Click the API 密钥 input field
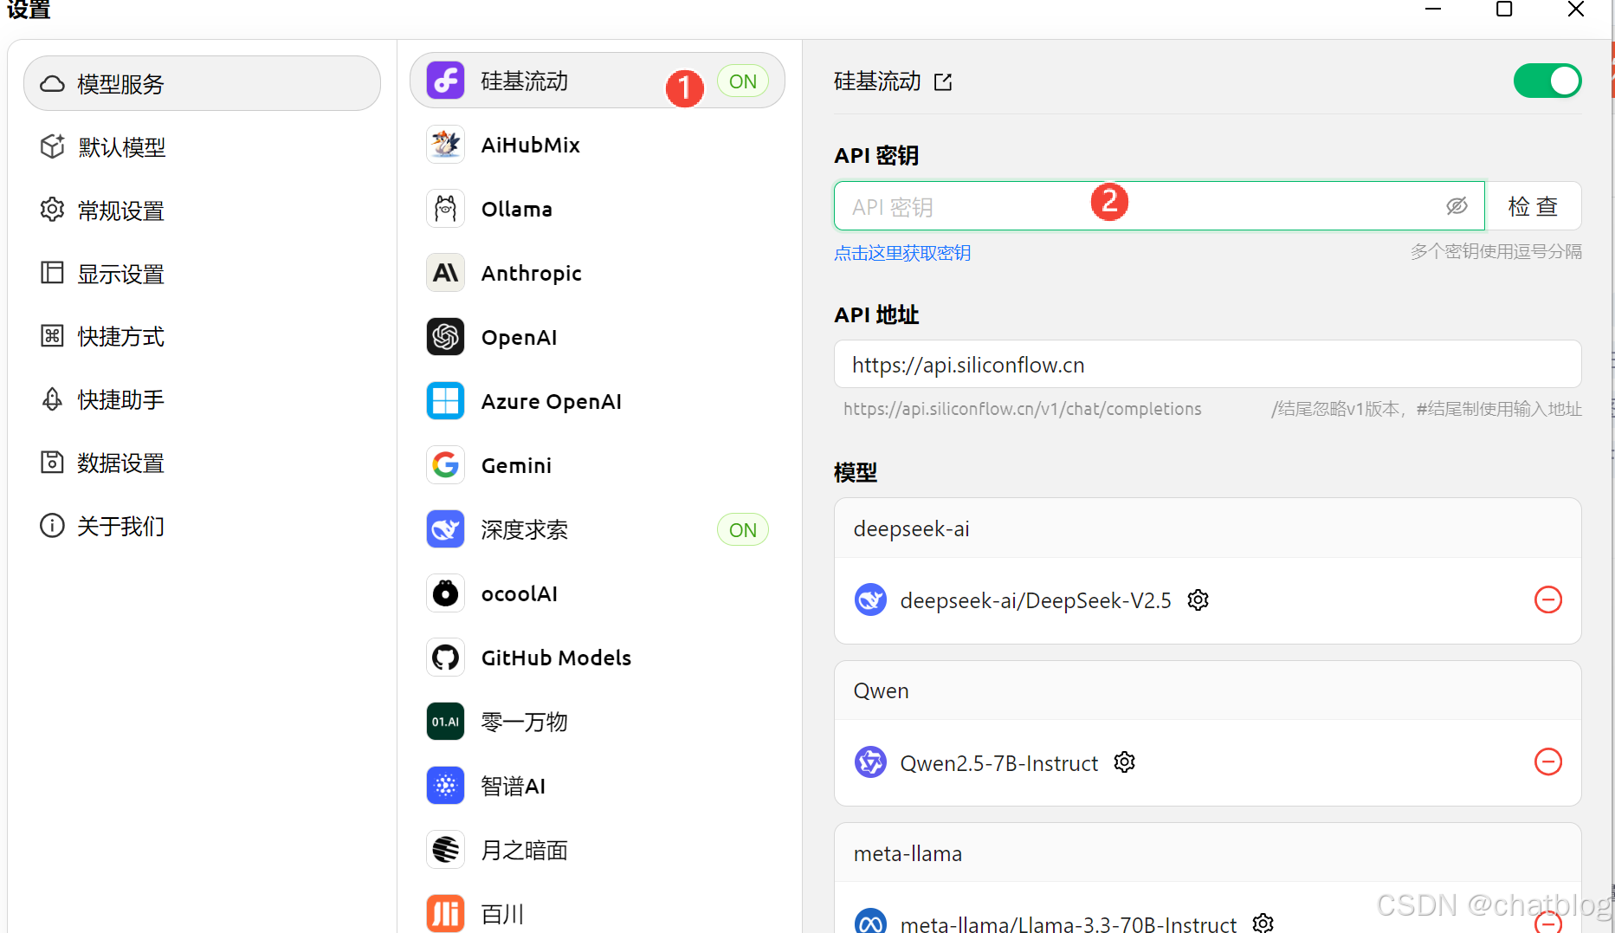This screenshot has height=933, width=1615. (1159, 206)
